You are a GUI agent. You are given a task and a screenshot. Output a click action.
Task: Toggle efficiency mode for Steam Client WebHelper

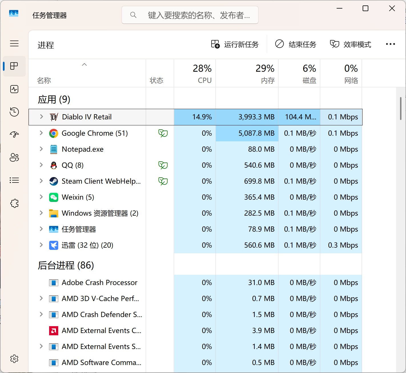pyautogui.click(x=163, y=181)
